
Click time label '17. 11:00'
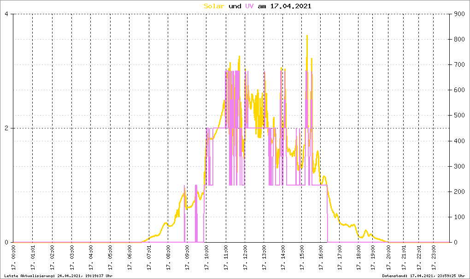pos(226,258)
